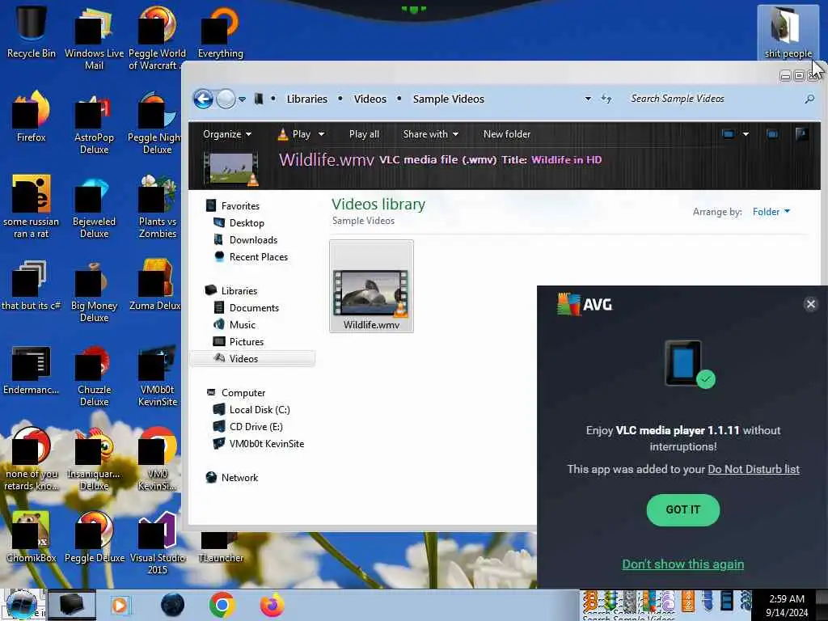Viewport: 828px width, 621px height.
Task: Select the Firefox desktop shortcut
Action: [32, 116]
